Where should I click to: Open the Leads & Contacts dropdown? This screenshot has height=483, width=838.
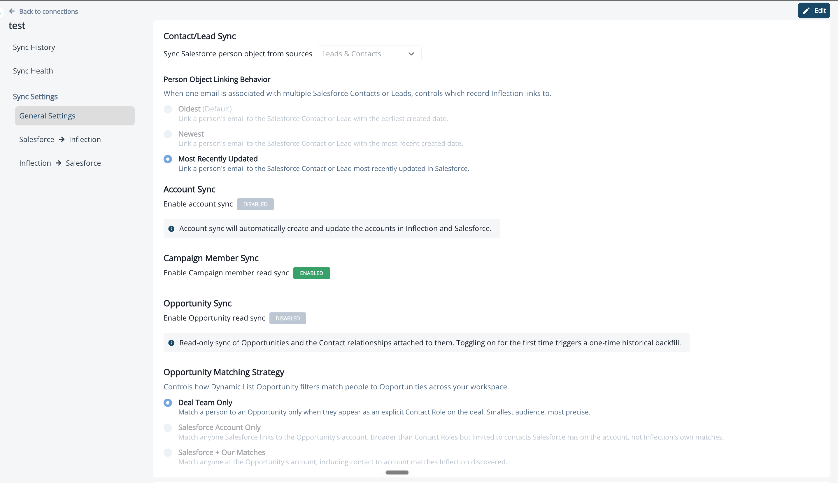coord(369,54)
